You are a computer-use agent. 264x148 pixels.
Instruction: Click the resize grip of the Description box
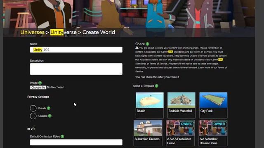coord(121,74)
